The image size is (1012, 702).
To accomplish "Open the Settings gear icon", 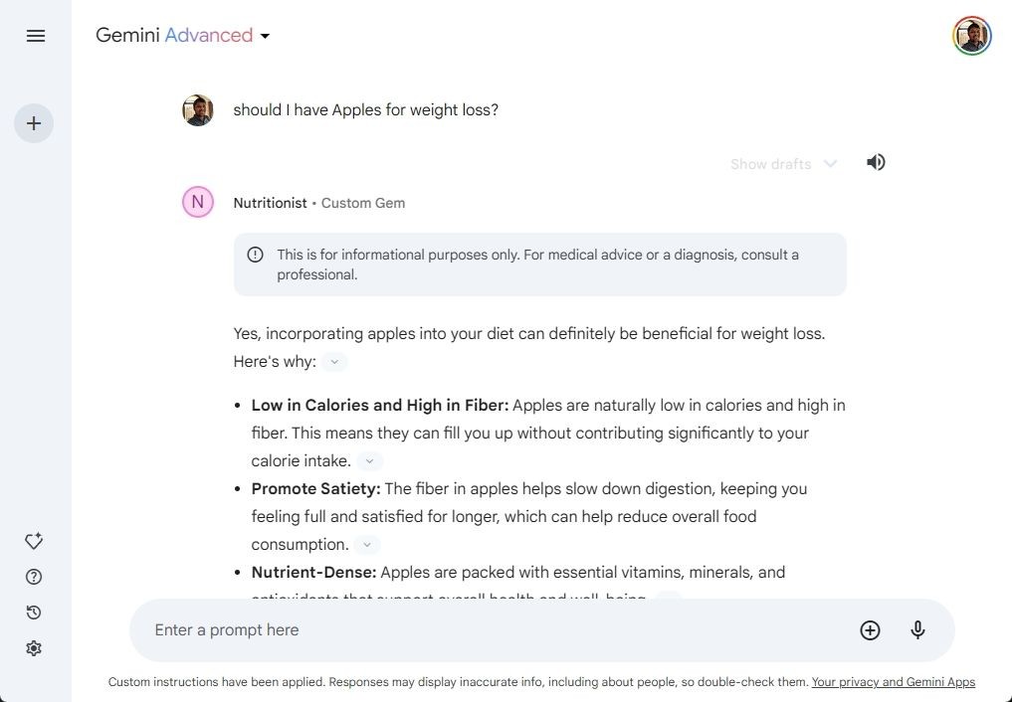I will click(34, 648).
